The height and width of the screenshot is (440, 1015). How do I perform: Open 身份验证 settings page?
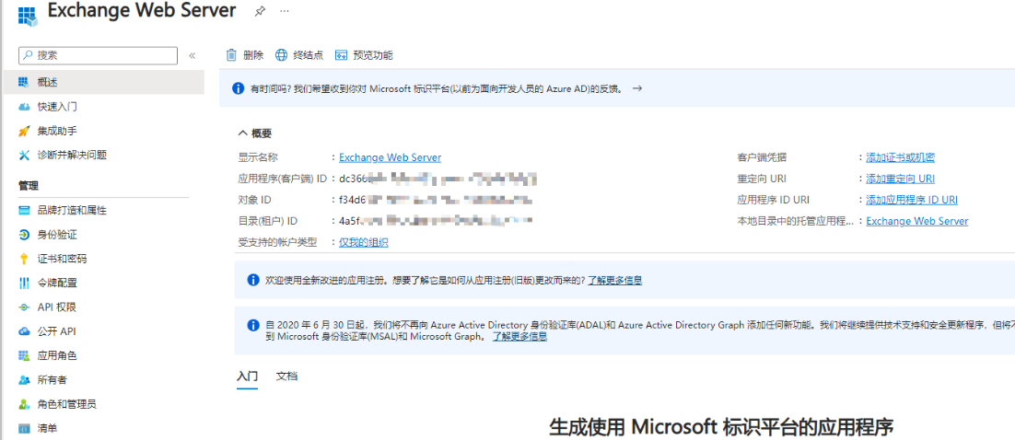[56, 235]
